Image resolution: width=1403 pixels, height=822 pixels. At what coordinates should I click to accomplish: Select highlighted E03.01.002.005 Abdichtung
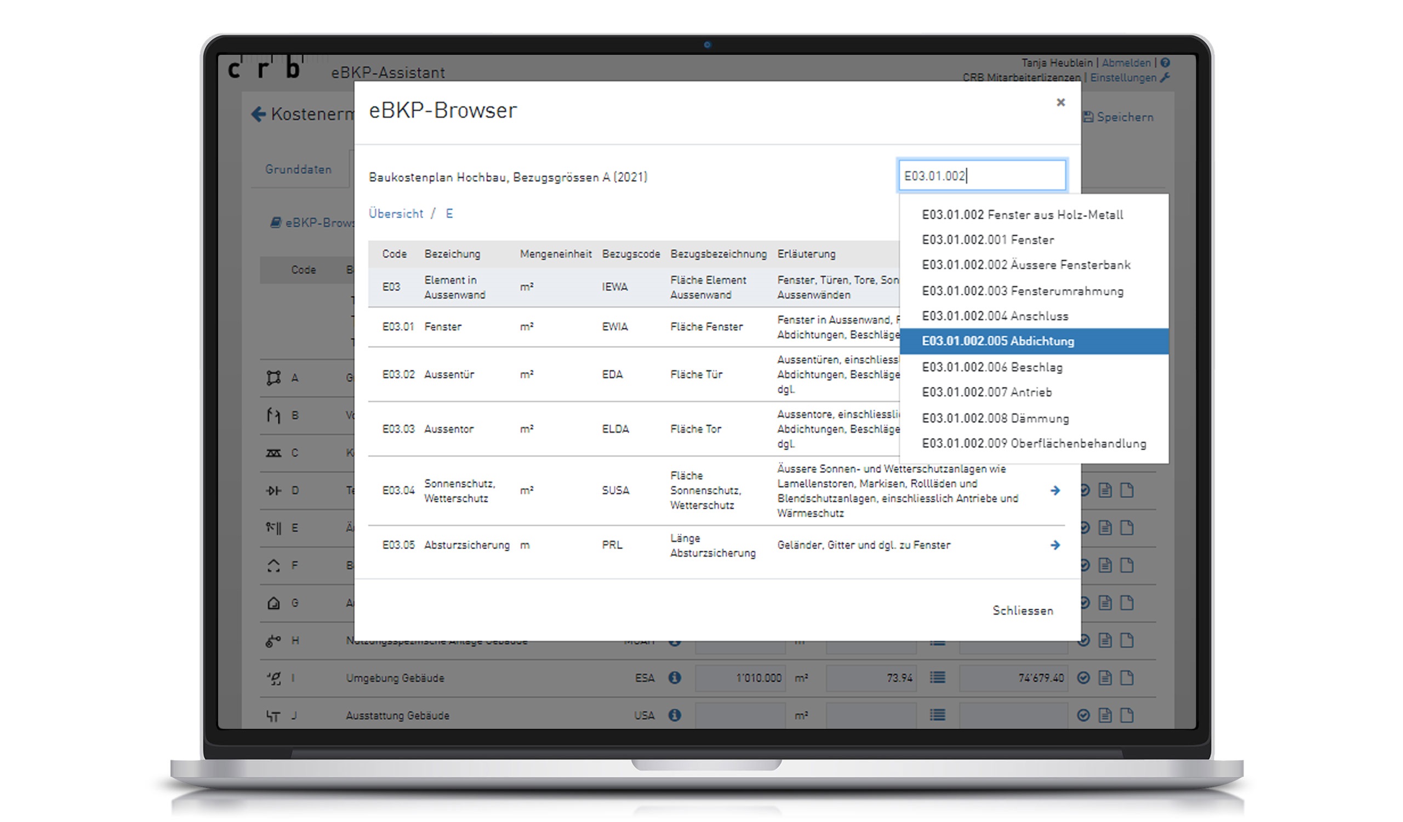(x=1034, y=341)
